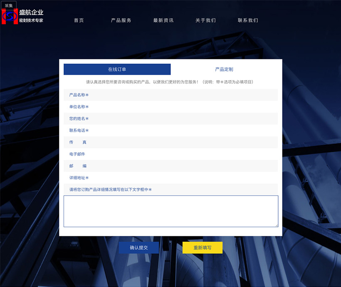Switch to the 产品定制 tab

point(224,69)
